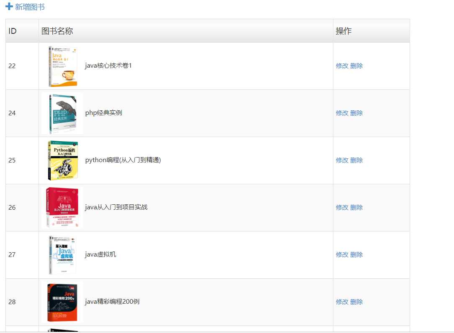Edit the php经典实例 book via 修改

click(x=342, y=113)
